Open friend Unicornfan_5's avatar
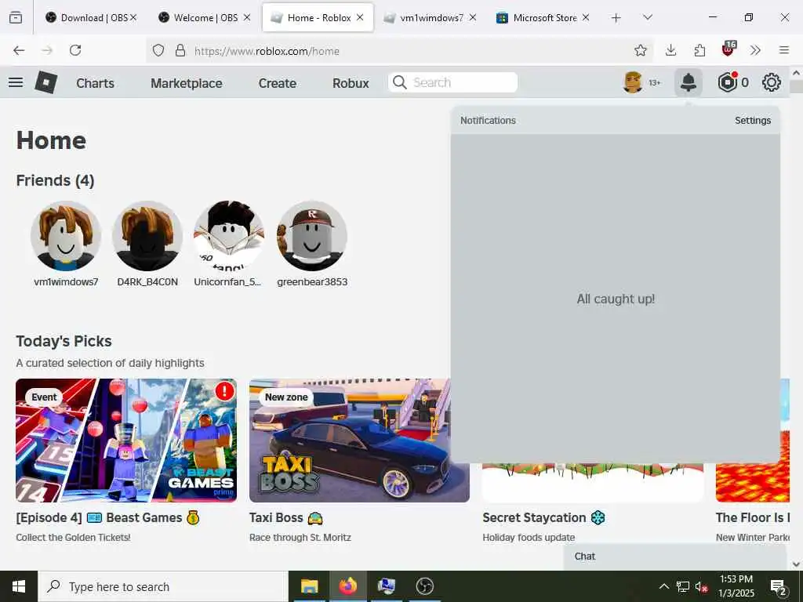The image size is (803, 602). (x=229, y=235)
